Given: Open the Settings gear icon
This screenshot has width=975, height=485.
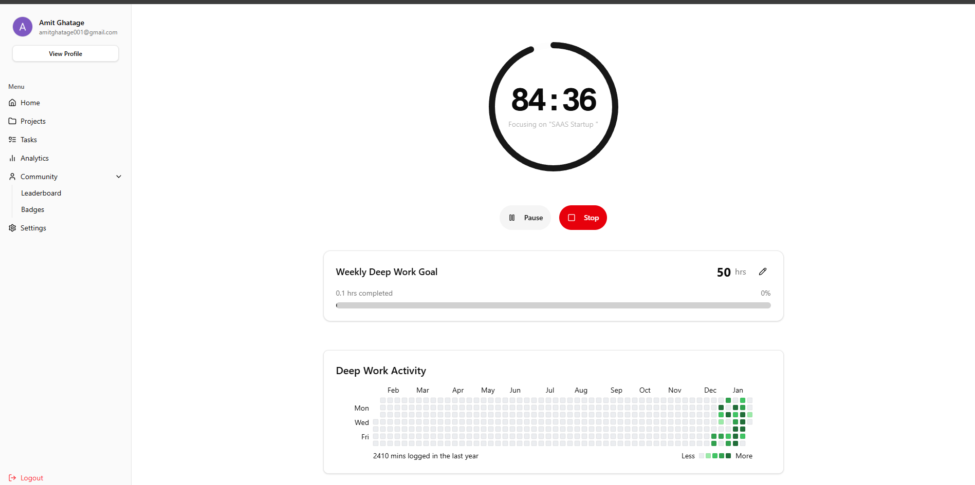Looking at the screenshot, I should coord(12,228).
